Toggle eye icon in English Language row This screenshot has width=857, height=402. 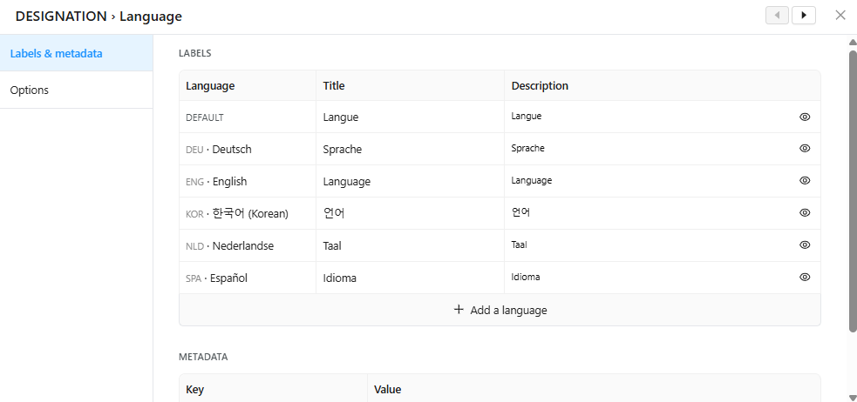click(x=805, y=180)
